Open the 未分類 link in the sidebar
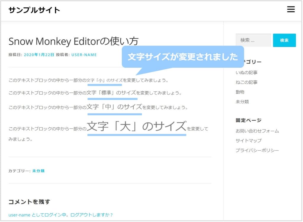Viewport: 303px width, 222px height. pyautogui.click(x=242, y=102)
